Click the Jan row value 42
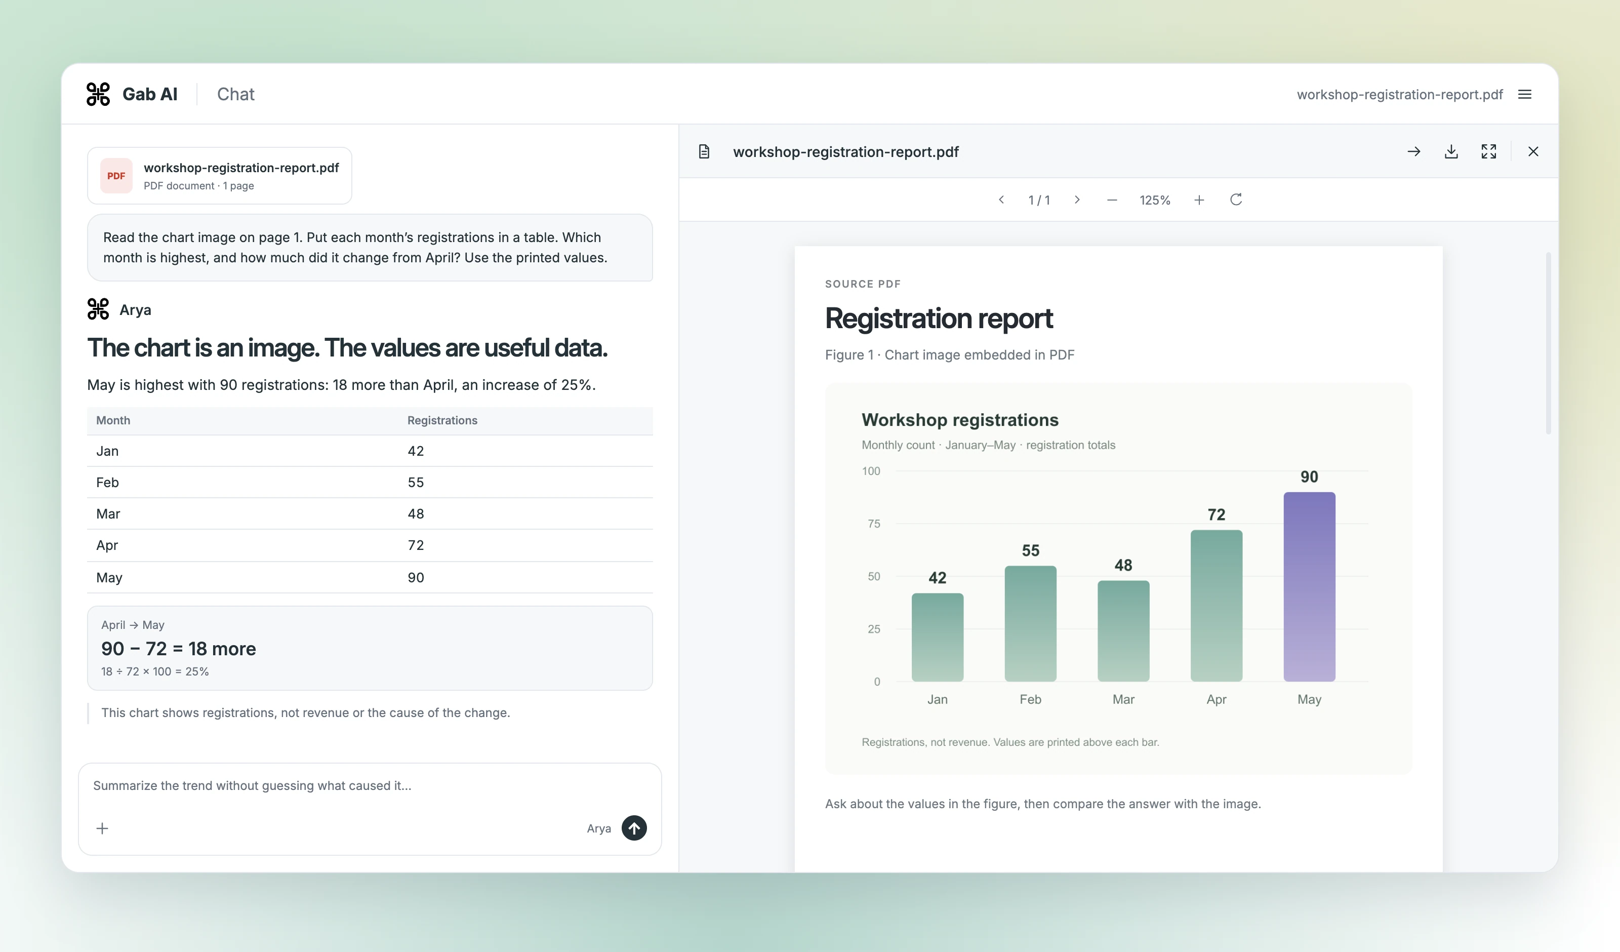This screenshot has height=952, width=1620. (416, 452)
